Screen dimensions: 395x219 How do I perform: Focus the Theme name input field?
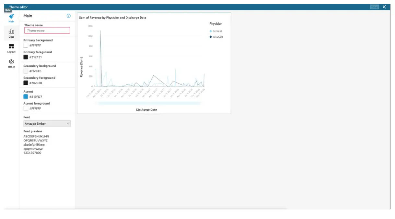(47, 30)
